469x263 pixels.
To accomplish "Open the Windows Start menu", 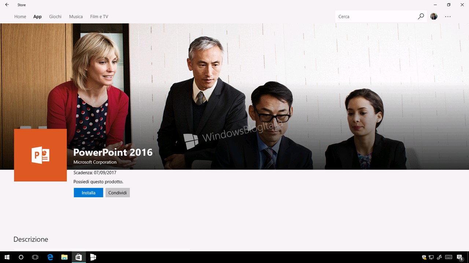I will 7,257.
